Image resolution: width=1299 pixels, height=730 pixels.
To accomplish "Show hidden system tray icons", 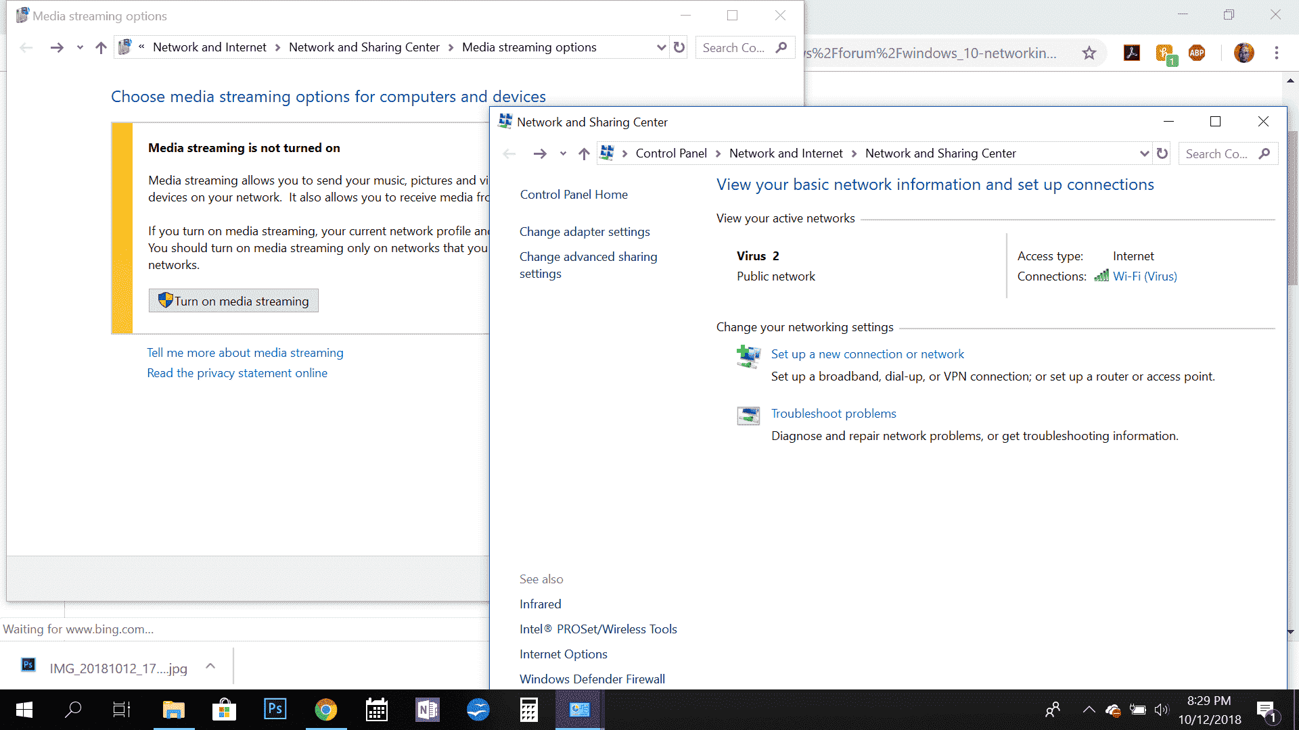I will [x=1089, y=710].
